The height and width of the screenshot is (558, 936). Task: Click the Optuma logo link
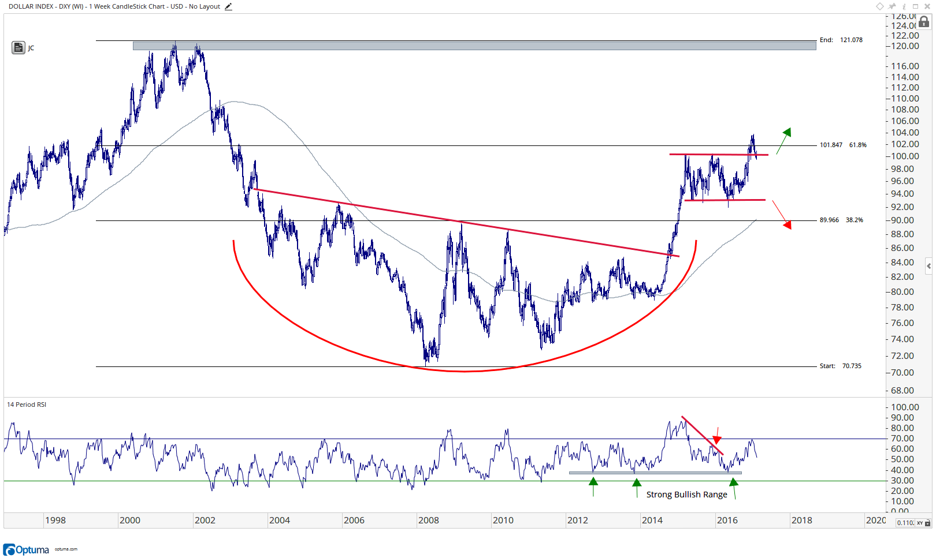click(x=27, y=549)
